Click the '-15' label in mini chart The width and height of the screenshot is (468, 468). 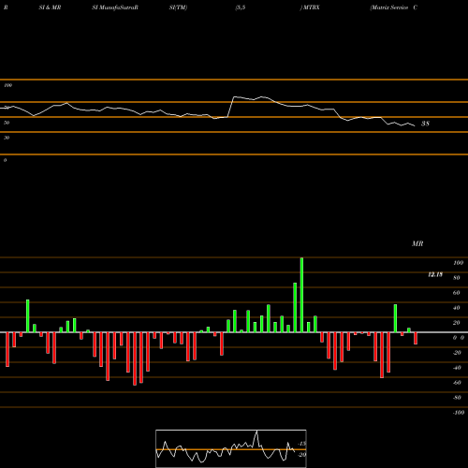(302, 444)
